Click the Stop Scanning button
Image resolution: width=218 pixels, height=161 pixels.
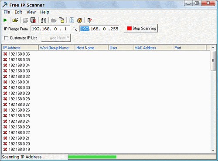click(x=141, y=28)
